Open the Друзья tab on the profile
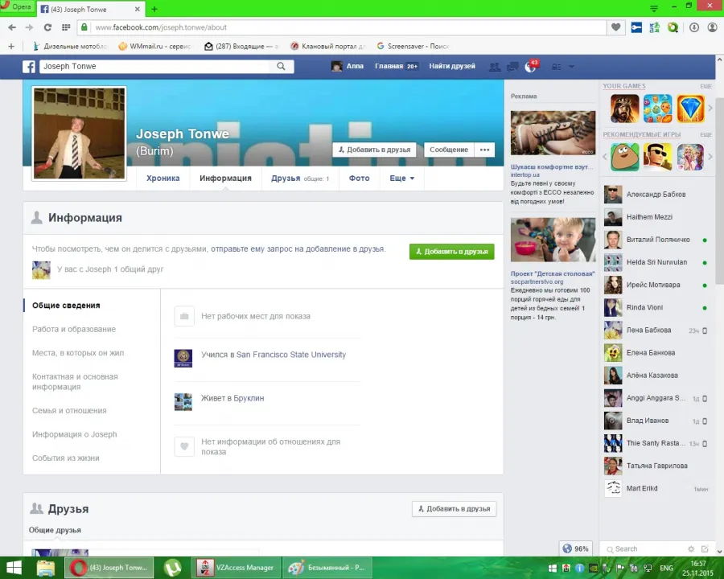The image size is (724, 579). point(300,179)
